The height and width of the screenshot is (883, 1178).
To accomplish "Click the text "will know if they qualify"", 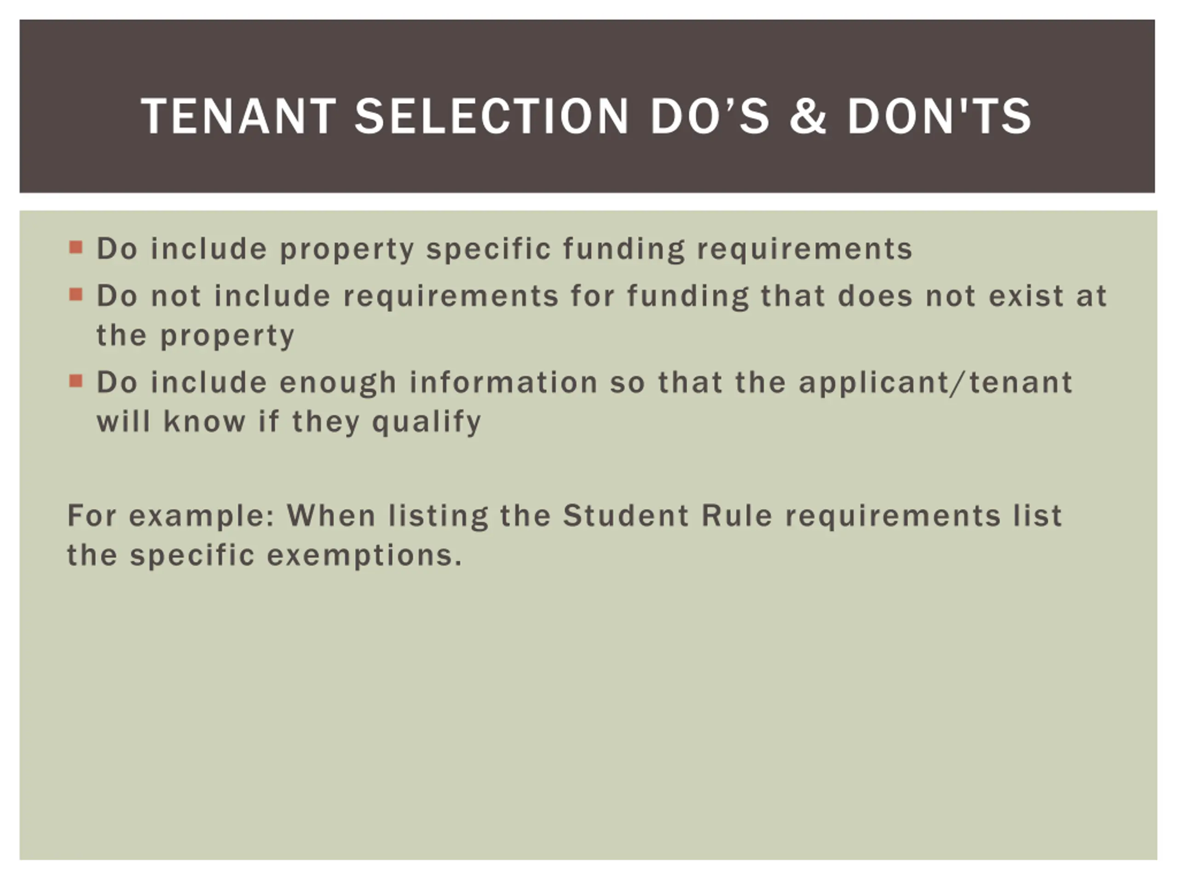I will (x=289, y=422).
